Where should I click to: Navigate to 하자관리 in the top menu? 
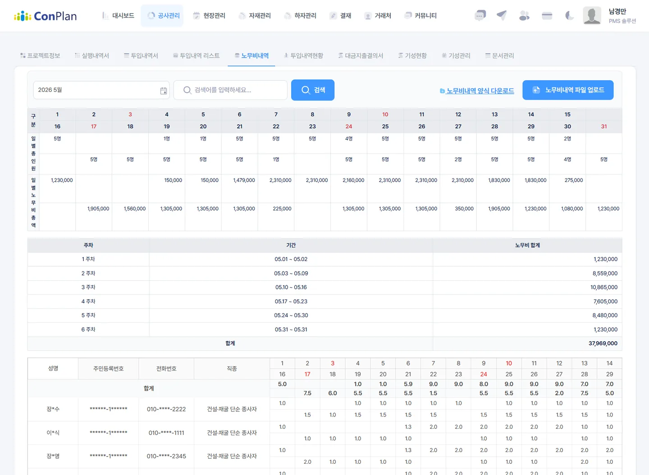(x=300, y=16)
